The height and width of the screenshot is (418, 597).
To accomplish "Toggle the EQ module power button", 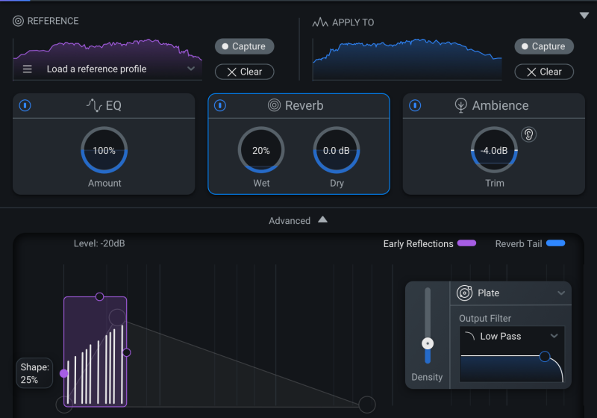I will pyautogui.click(x=25, y=105).
